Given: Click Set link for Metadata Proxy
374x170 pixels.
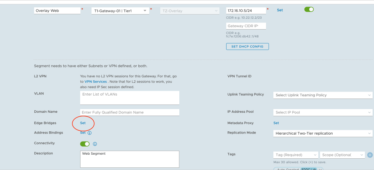Looking at the screenshot, I should click(276, 123).
